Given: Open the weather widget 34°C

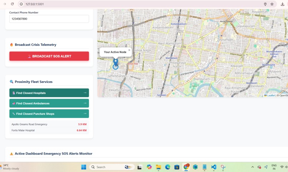Looking at the screenshot, I should pos(10,167).
